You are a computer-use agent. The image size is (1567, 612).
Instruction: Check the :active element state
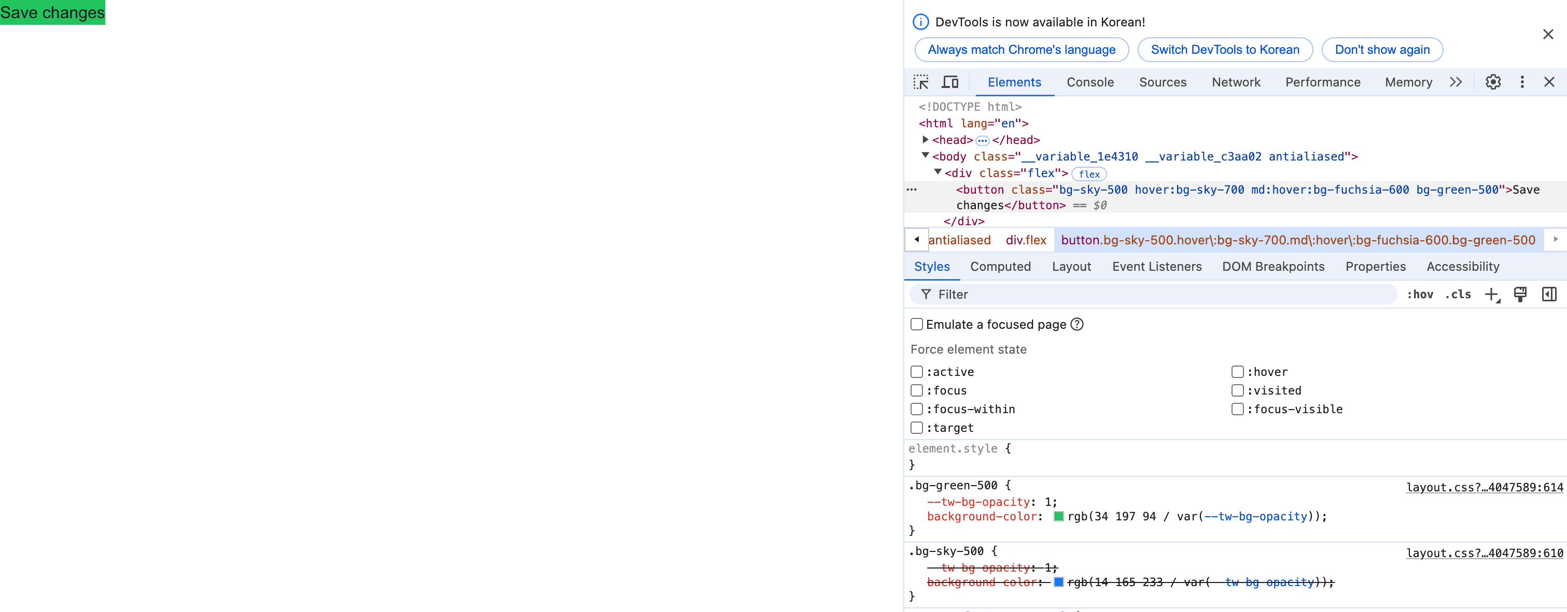pos(917,372)
